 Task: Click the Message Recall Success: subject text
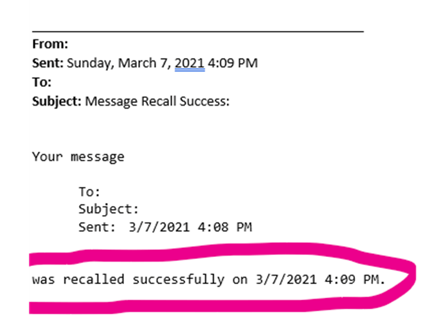(x=157, y=102)
